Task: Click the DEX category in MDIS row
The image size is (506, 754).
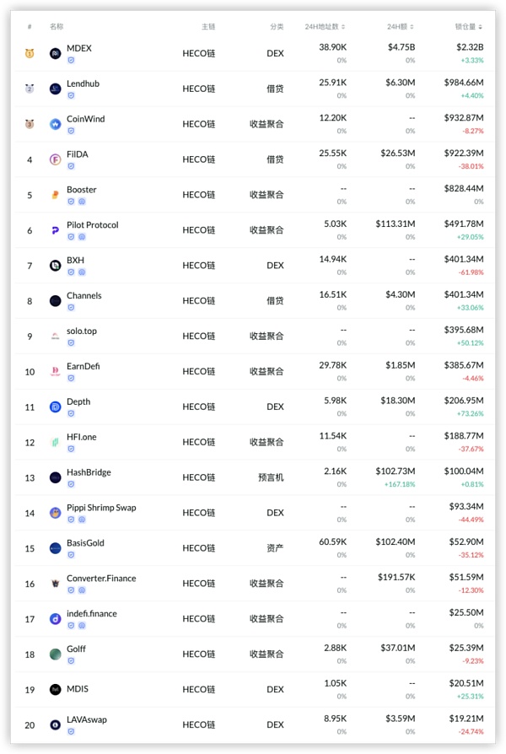Action: (275, 690)
